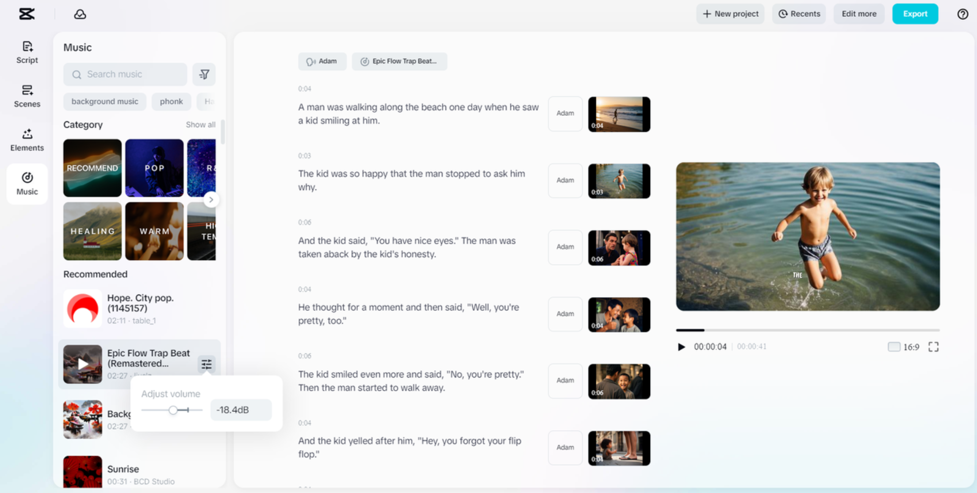Open the Script panel
The image size is (977, 493).
(27, 52)
